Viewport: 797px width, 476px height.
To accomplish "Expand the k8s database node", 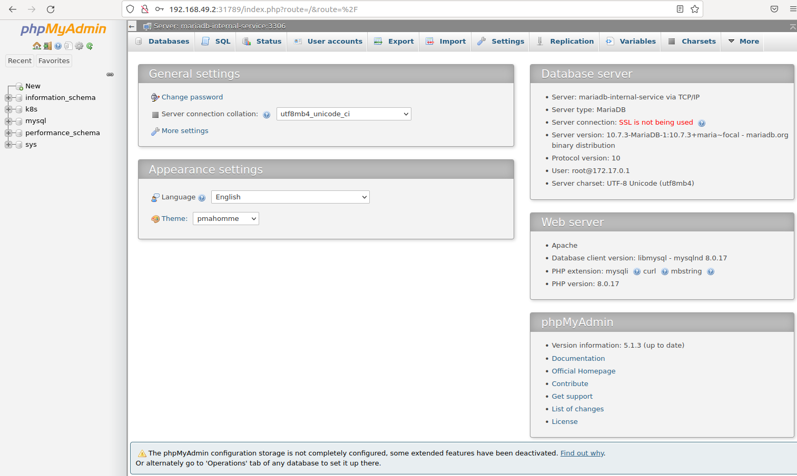I will pyautogui.click(x=8, y=109).
